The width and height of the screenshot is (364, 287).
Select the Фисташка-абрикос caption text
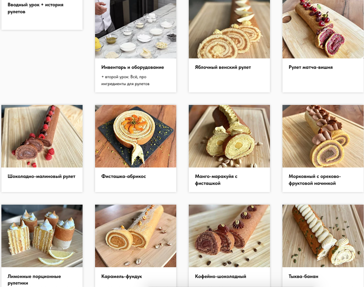point(124,177)
